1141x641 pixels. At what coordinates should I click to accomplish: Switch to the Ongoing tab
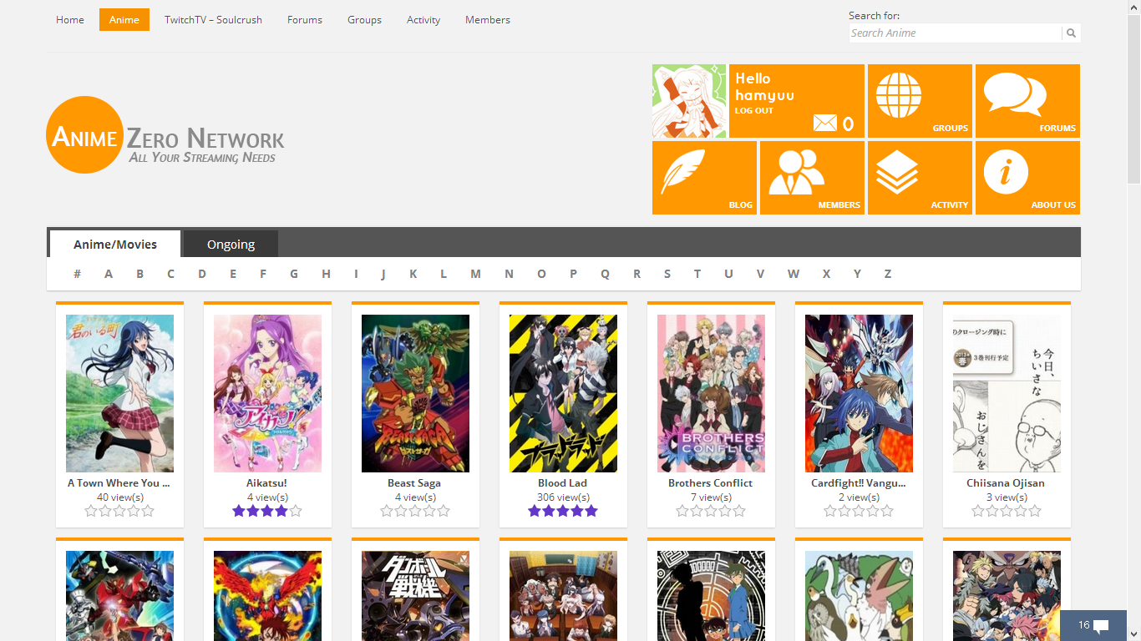[231, 244]
